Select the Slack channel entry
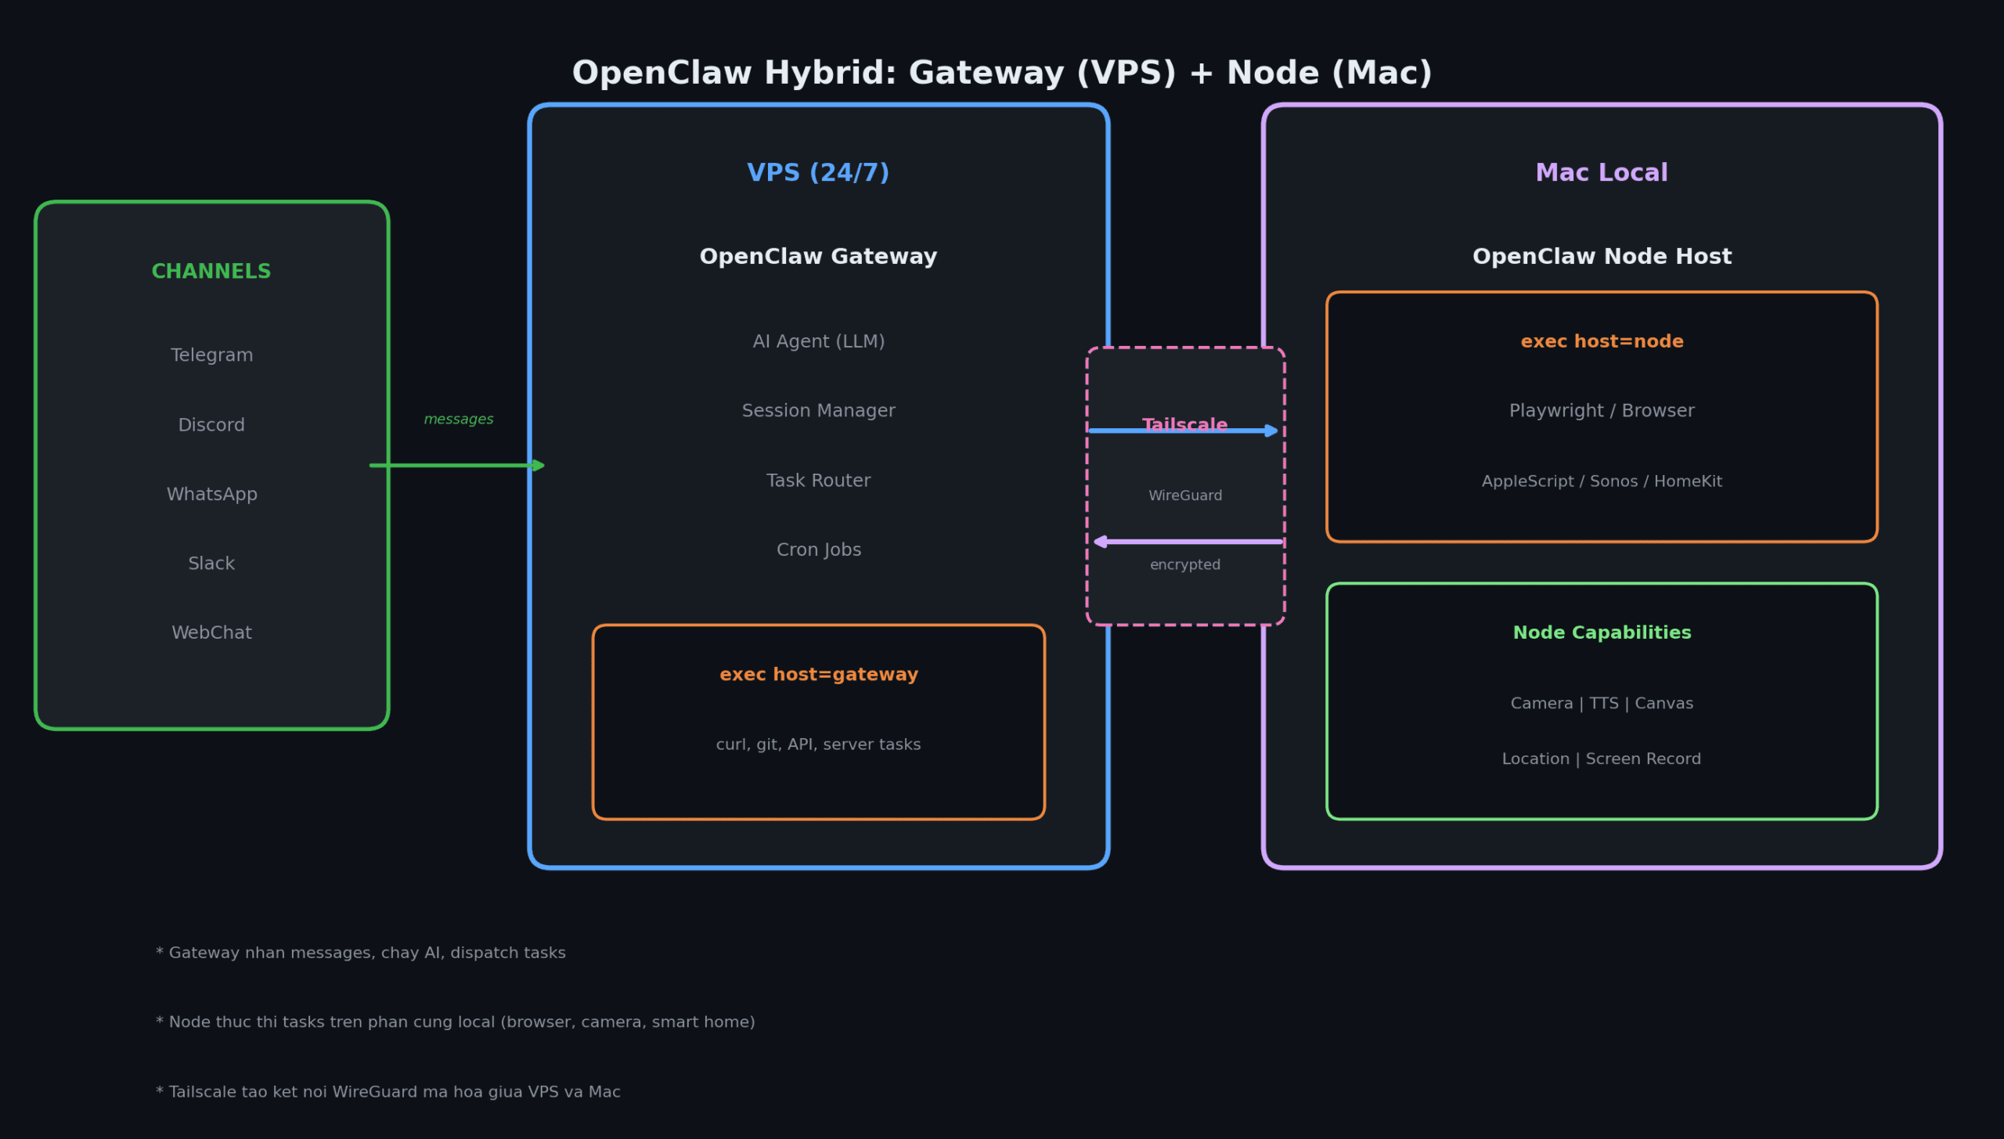This screenshot has height=1139, width=2004. click(211, 562)
